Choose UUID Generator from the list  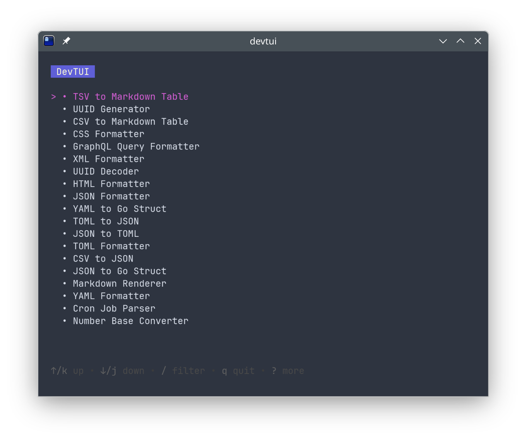(111, 109)
